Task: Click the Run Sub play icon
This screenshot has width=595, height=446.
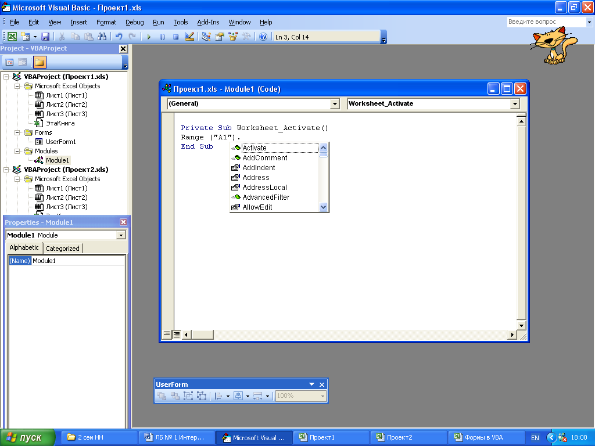Action: click(149, 37)
